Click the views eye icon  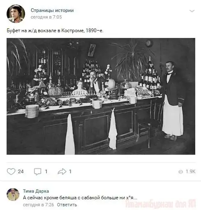pyautogui.click(x=180, y=172)
